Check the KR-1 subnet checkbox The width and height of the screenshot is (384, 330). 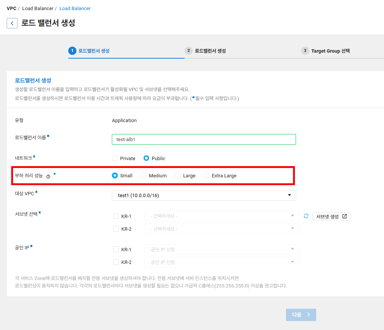(116, 216)
